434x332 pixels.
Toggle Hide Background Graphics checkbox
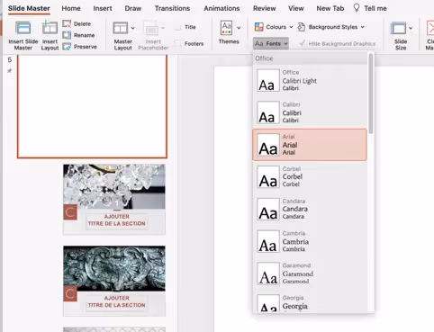coord(302,43)
